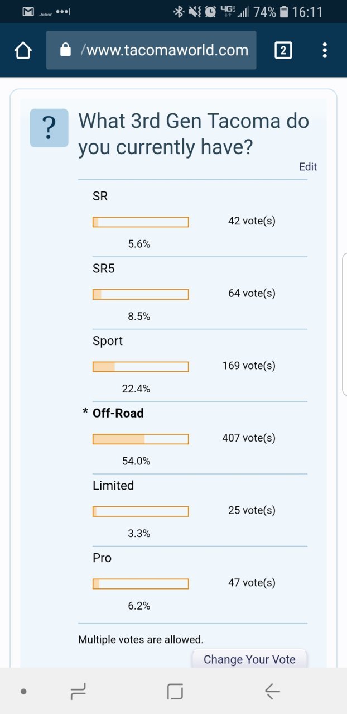Viewport: 347px width, 714px height.
Task: Click the Edit poll link
Action: [308, 166]
